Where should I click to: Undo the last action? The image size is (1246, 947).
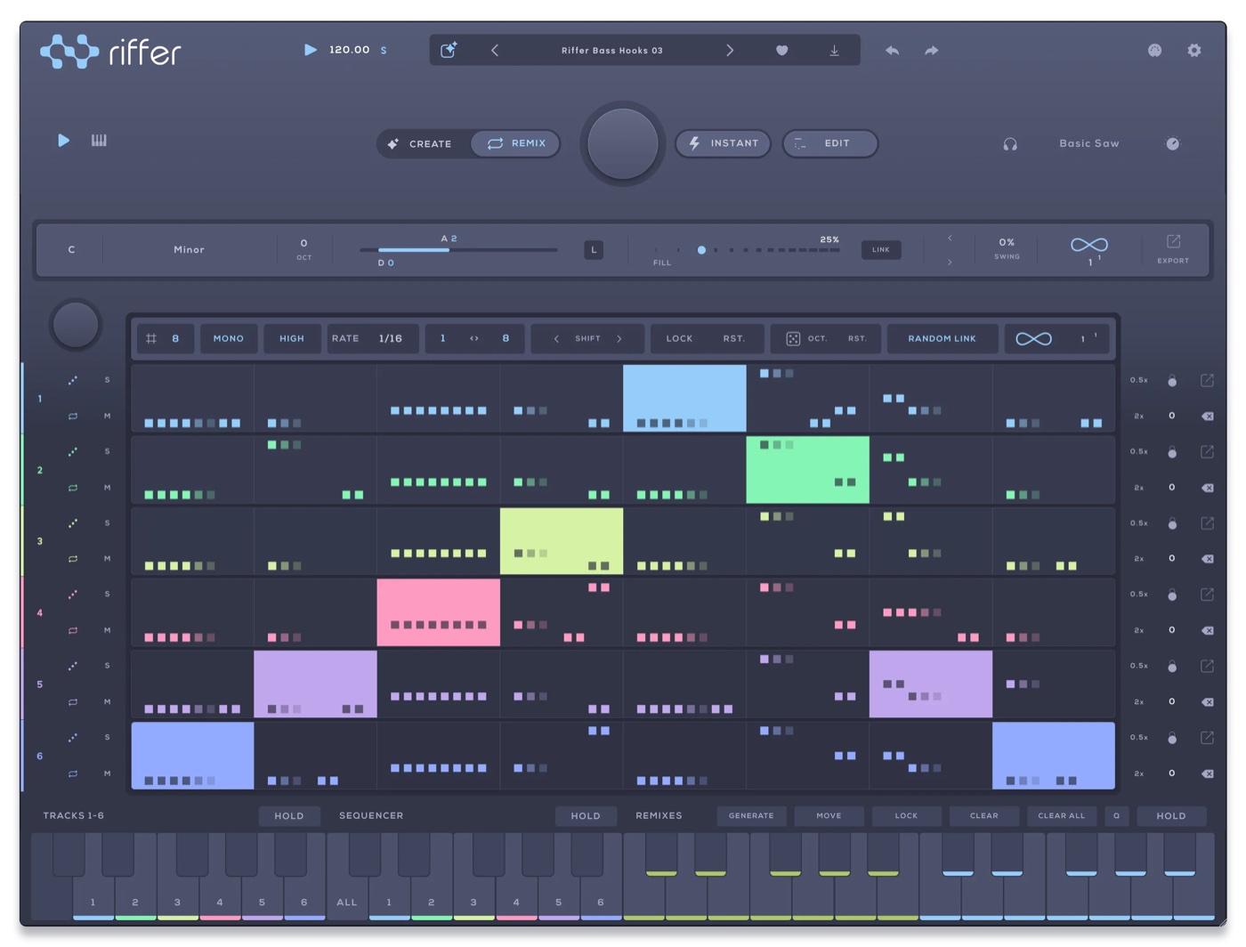[892, 51]
